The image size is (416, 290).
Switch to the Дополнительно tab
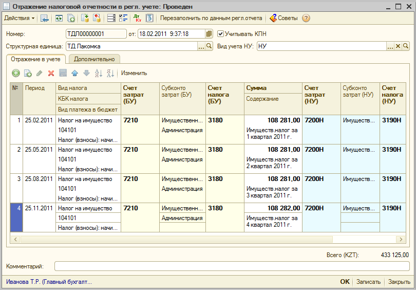[94, 59]
